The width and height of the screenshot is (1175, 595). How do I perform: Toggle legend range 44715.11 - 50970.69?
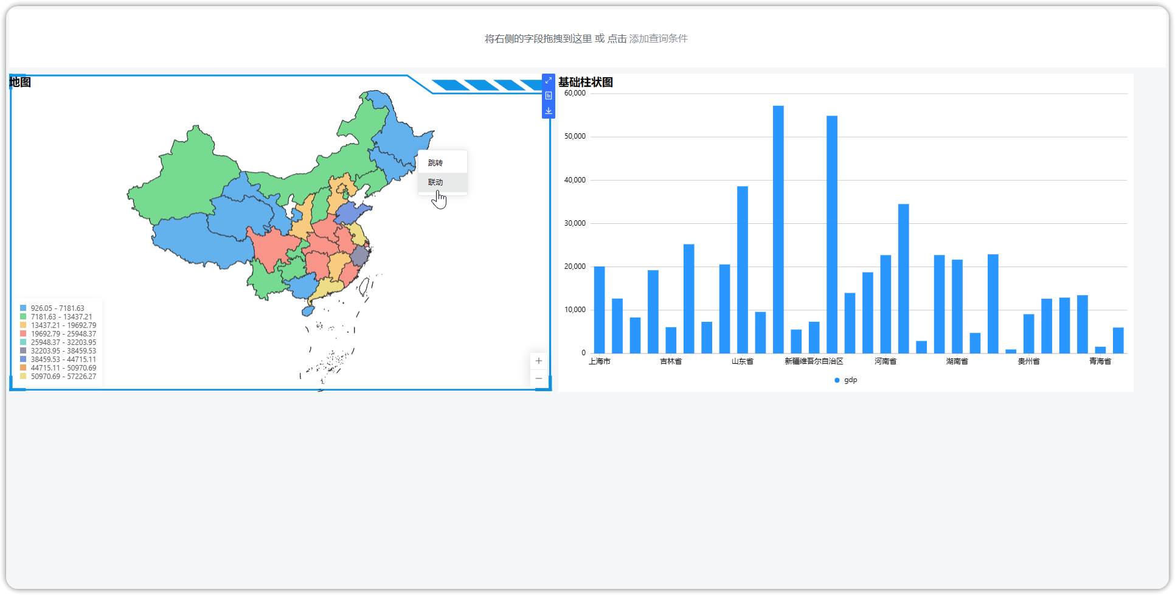tap(58, 368)
